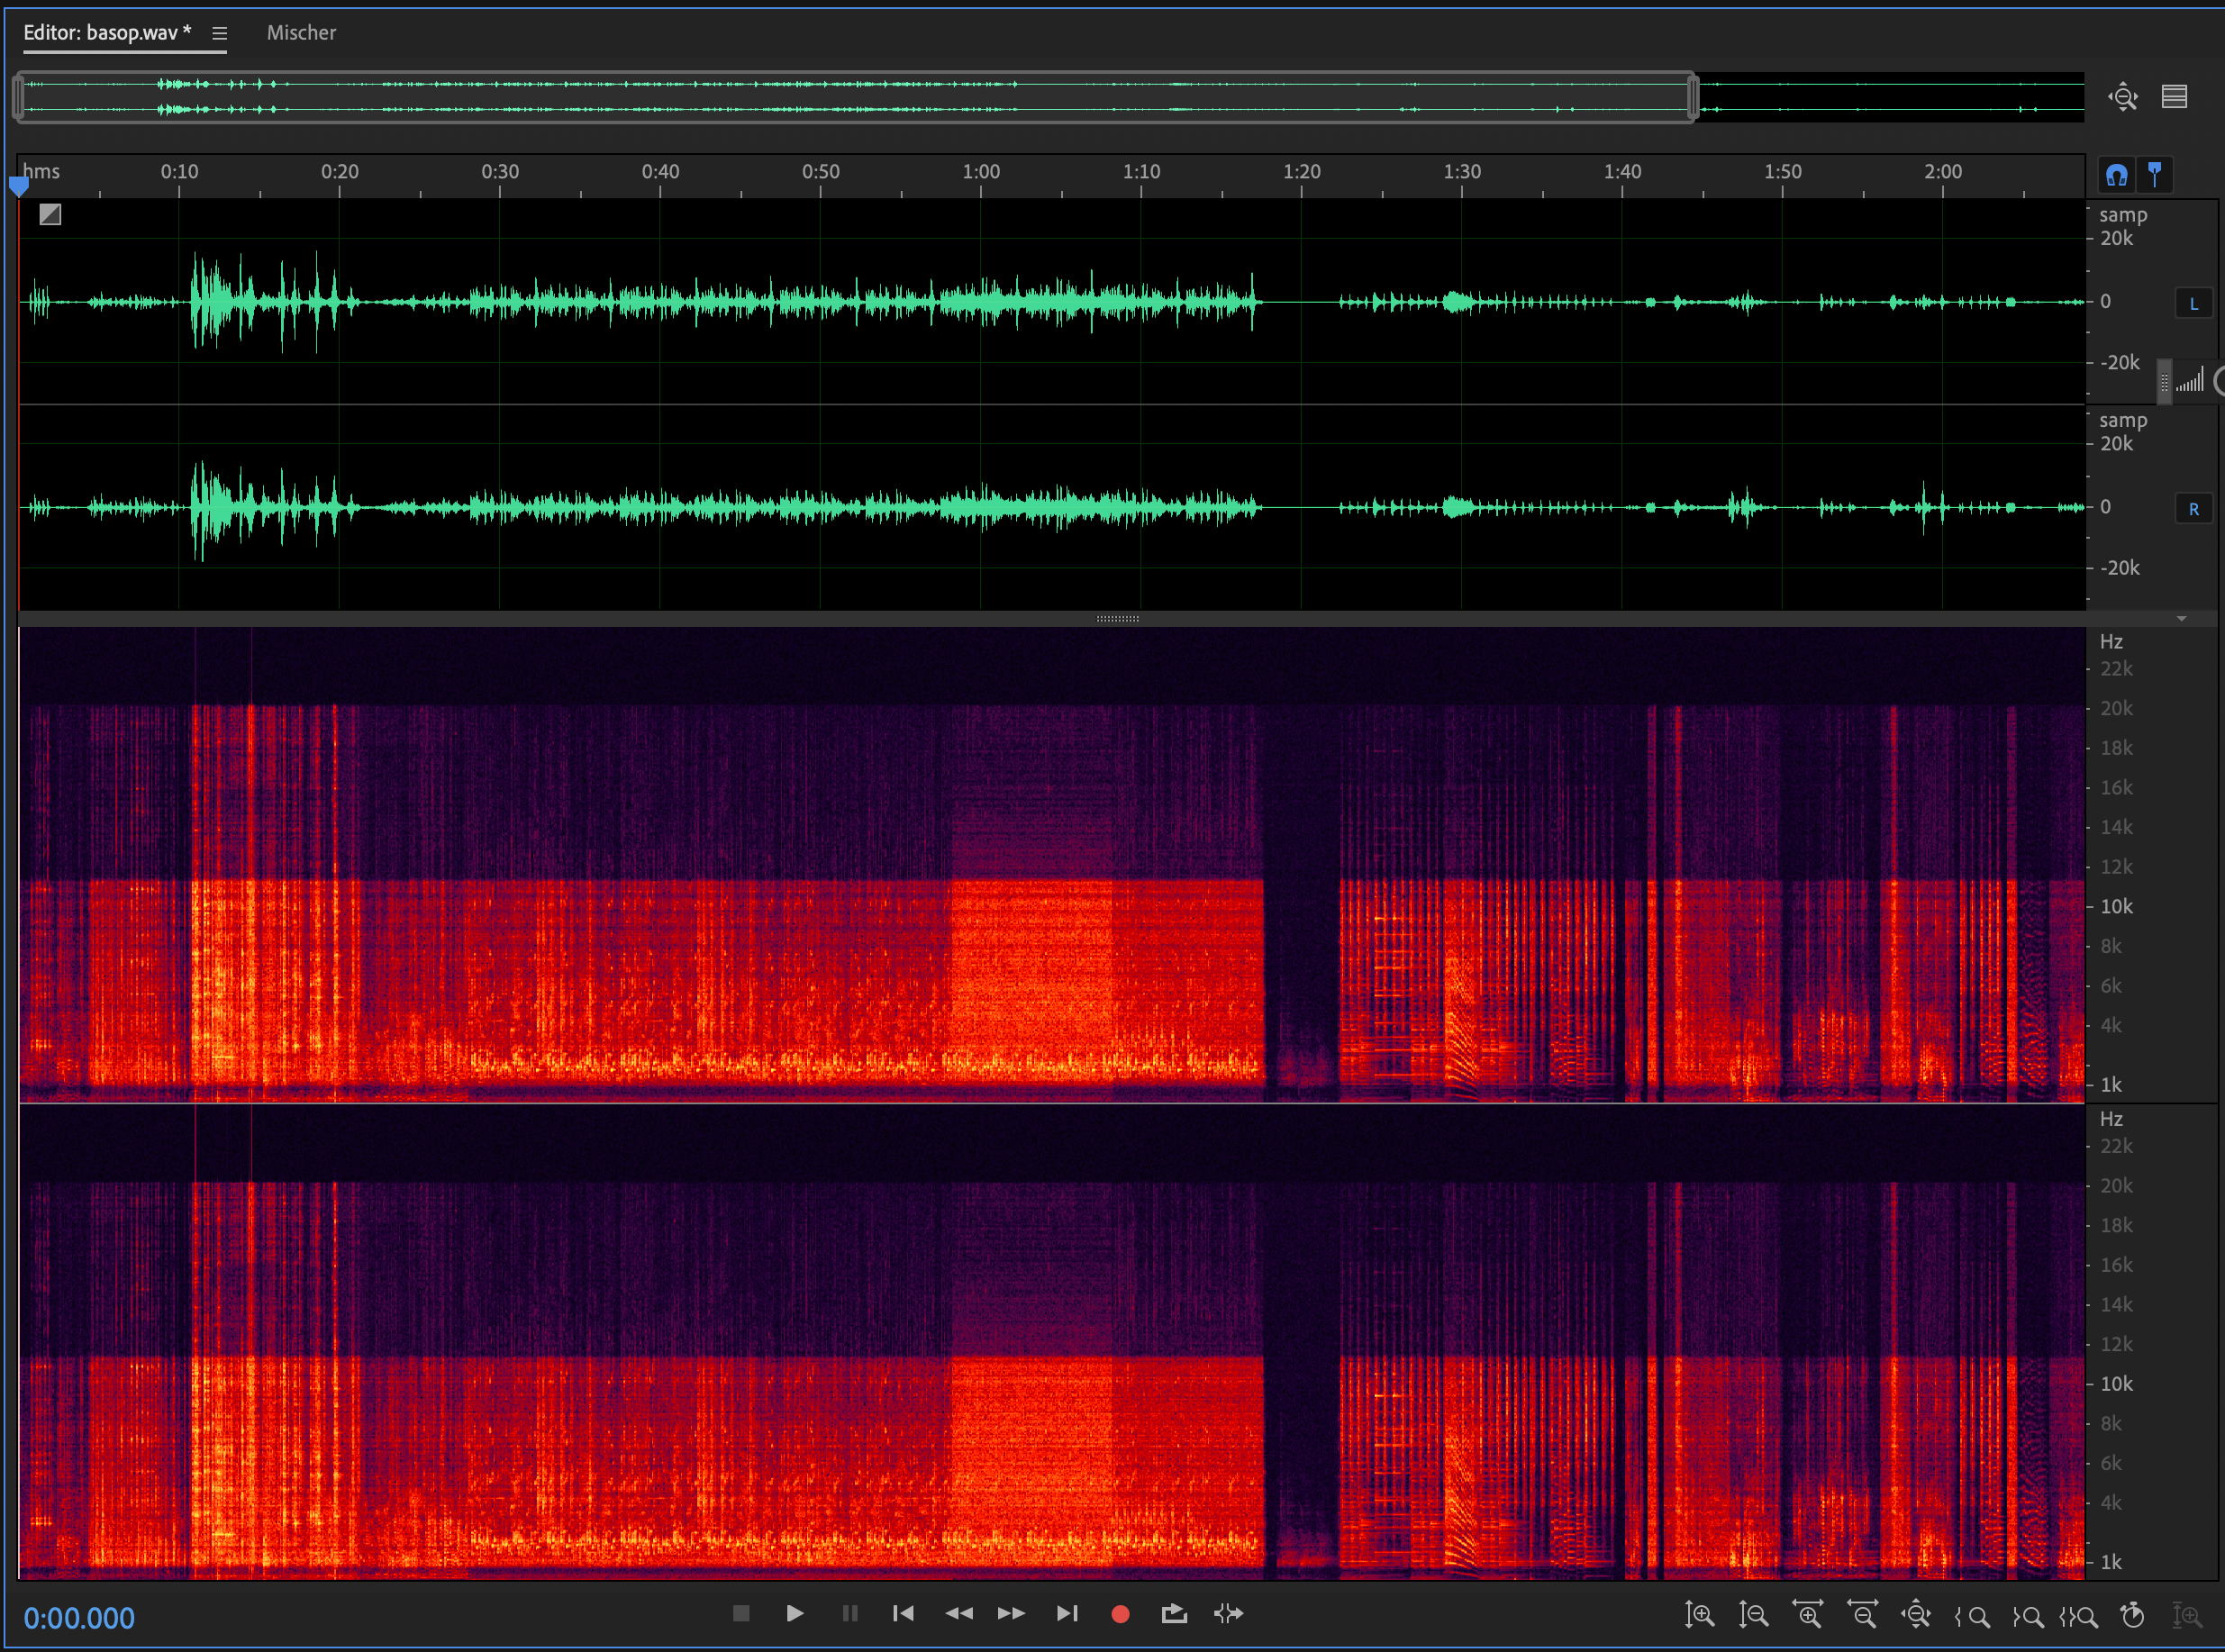Click the waveform/spectral divider handle
2225x1652 pixels.
pyautogui.click(x=1117, y=619)
